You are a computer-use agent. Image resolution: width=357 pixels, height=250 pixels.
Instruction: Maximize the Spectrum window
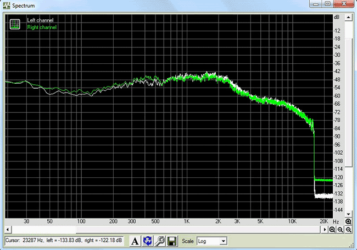pos(329,4)
